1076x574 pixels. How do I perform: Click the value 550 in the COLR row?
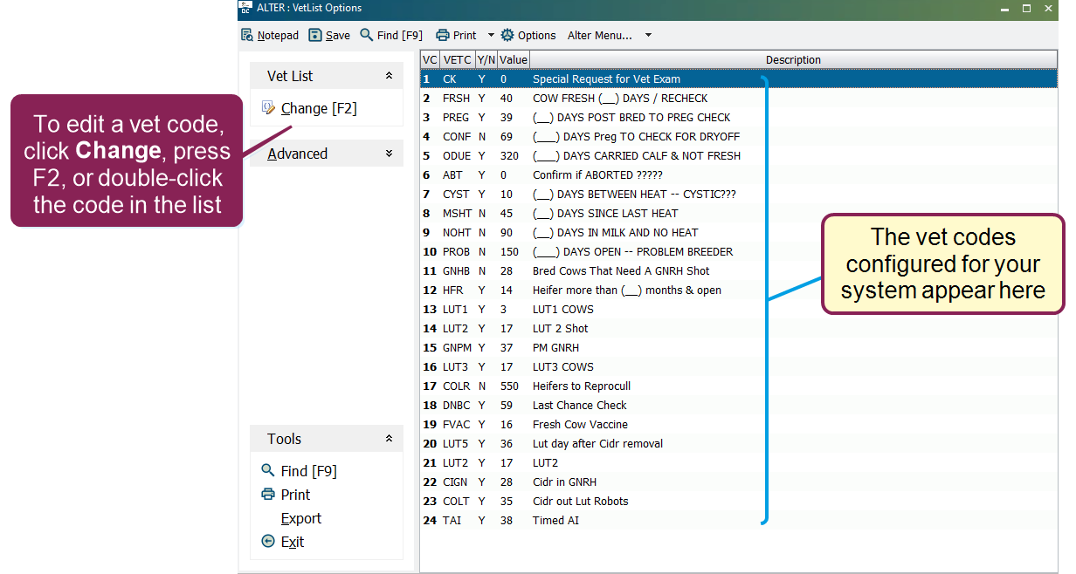(x=509, y=386)
